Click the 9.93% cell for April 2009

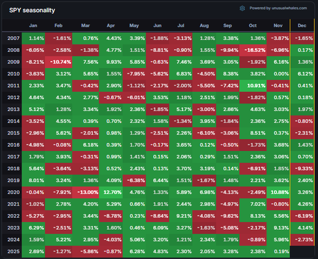coord(111,62)
